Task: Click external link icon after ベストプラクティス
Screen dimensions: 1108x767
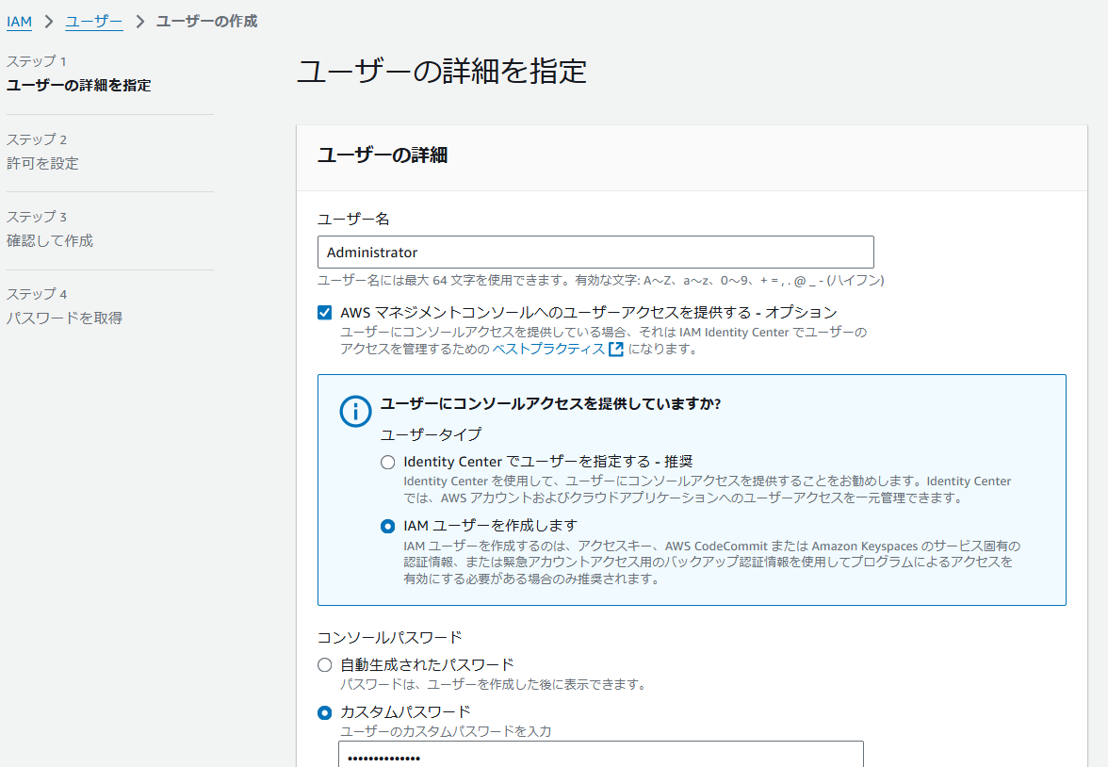Action: tap(616, 349)
